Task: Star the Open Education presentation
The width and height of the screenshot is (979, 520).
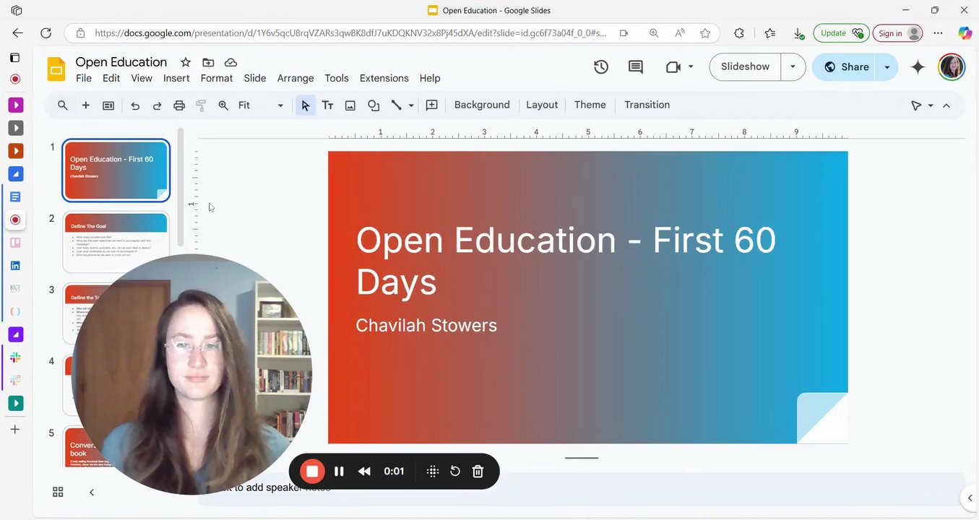Action: click(x=186, y=62)
